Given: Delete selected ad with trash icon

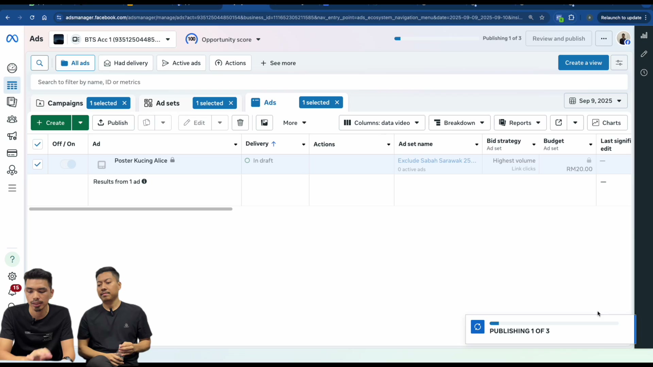Looking at the screenshot, I should click(x=240, y=123).
